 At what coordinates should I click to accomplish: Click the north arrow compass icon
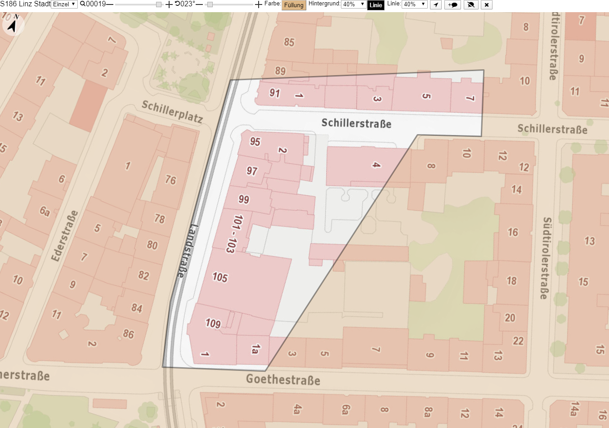click(x=13, y=25)
